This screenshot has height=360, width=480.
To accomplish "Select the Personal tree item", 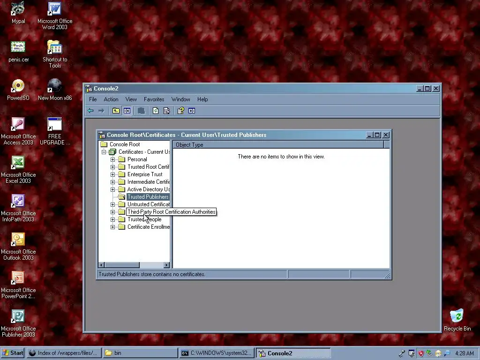I will [x=137, y=159].
